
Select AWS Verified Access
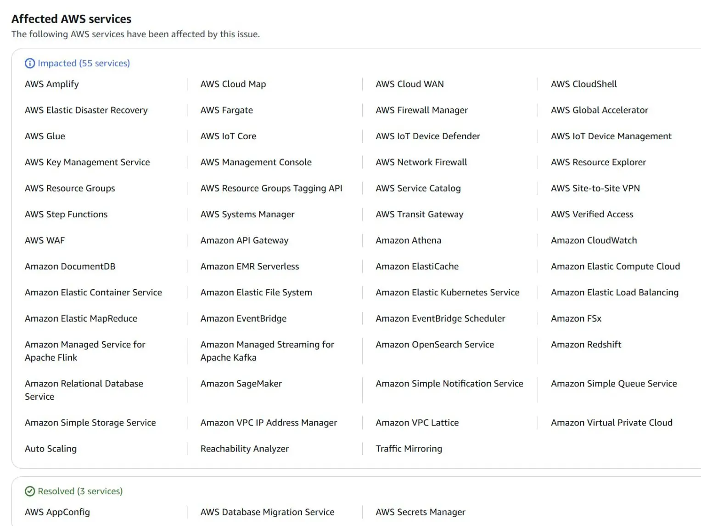pos(592,215)
